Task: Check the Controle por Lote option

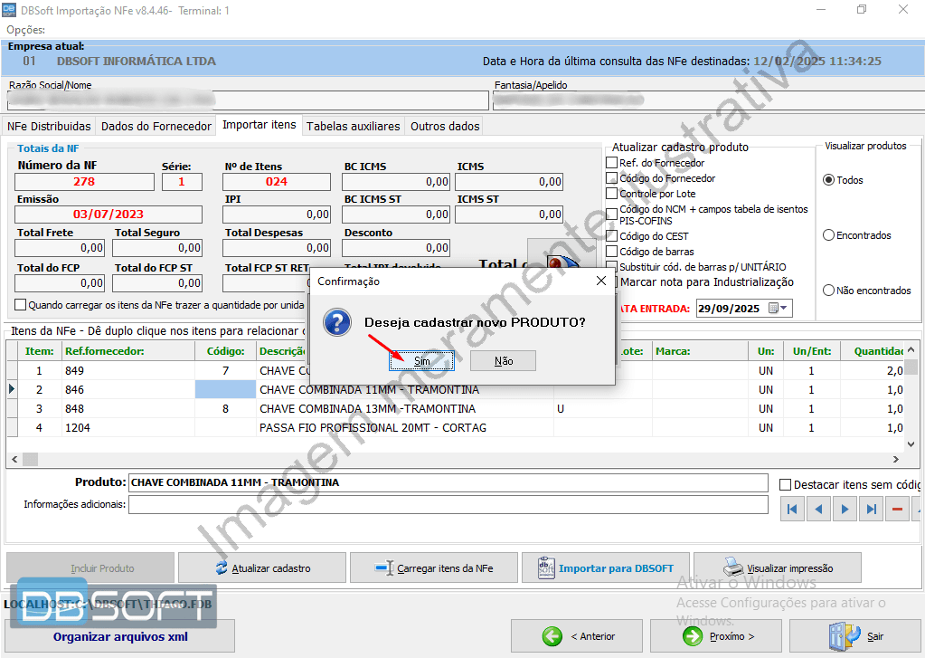Action: (x=612, y=194)
